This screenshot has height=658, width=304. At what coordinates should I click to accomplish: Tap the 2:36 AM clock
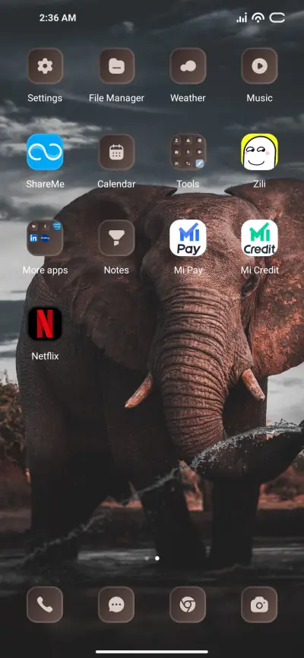[58, 18]
